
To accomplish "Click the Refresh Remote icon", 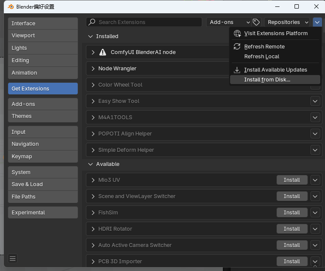I will (237, 47).
